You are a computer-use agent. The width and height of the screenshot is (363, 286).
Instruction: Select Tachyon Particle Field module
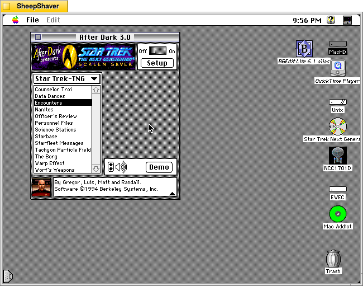click(x=63, y=150)
